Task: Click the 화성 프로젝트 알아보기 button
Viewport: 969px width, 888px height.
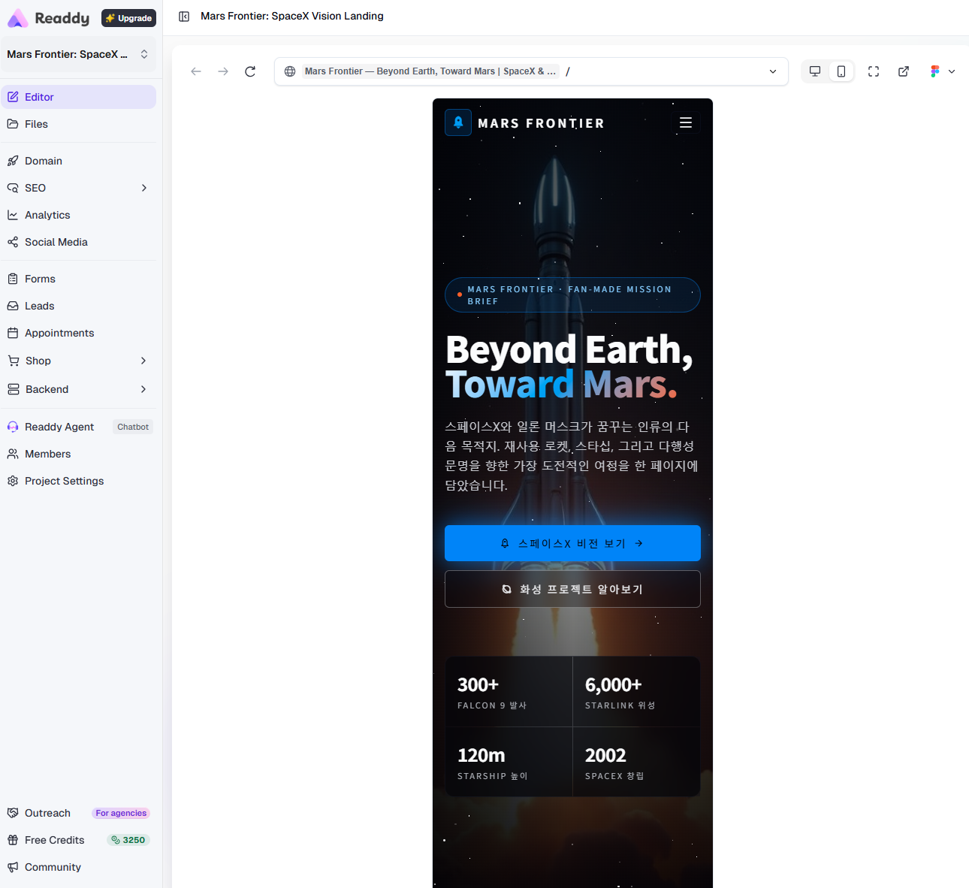Action: [572, 589]
